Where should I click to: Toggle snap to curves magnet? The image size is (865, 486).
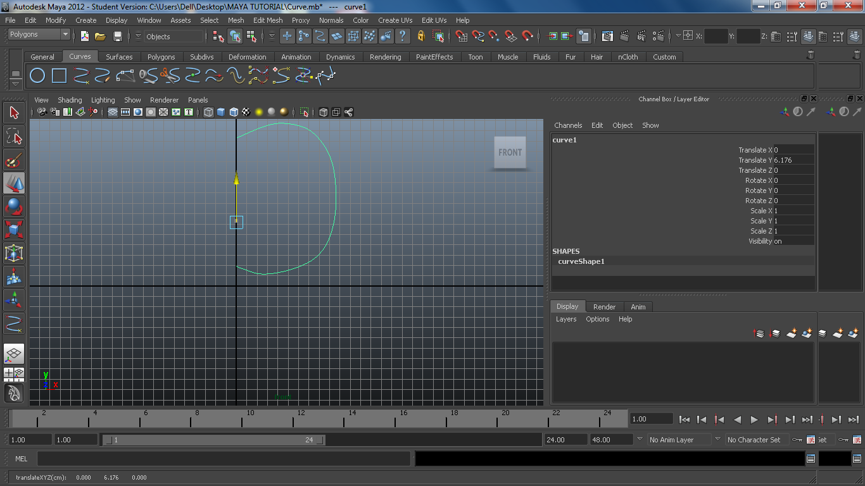[478, 36]
